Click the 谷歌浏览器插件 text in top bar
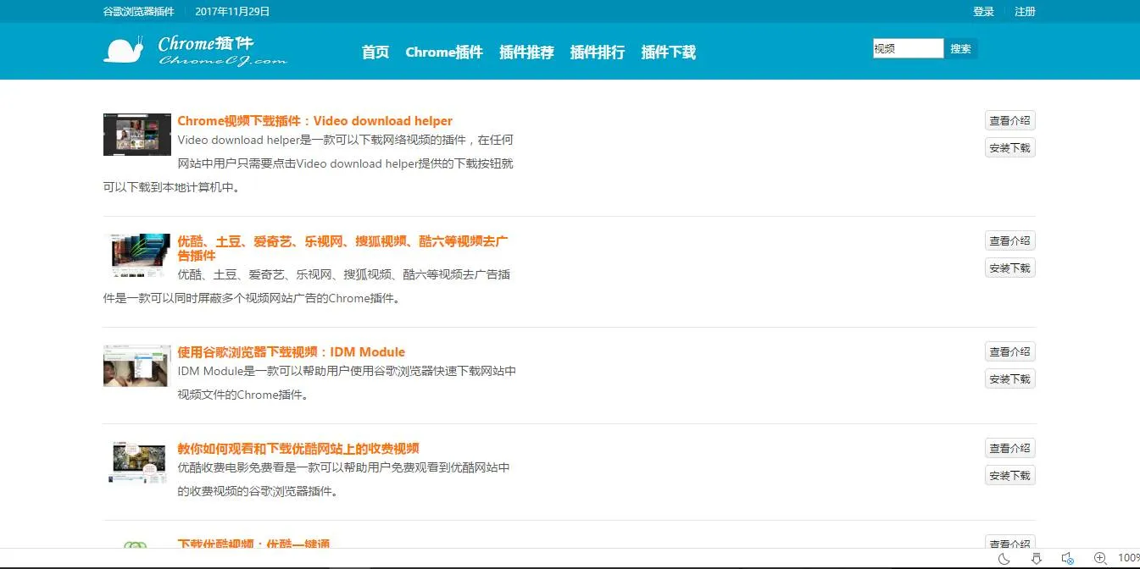 (139, 12)
